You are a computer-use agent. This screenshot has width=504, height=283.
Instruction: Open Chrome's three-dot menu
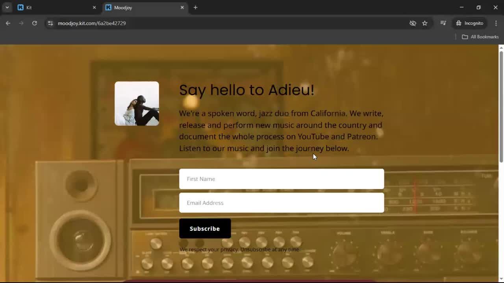[x=496, y=23]
